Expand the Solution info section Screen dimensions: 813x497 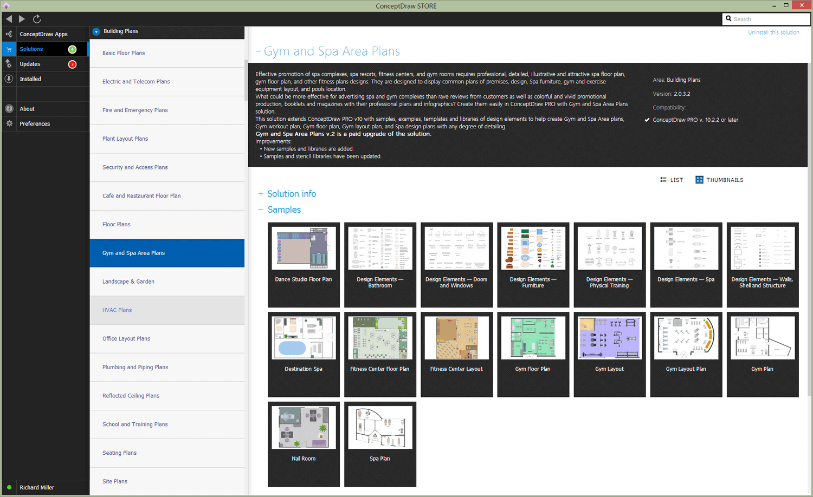tap(261, 194)
